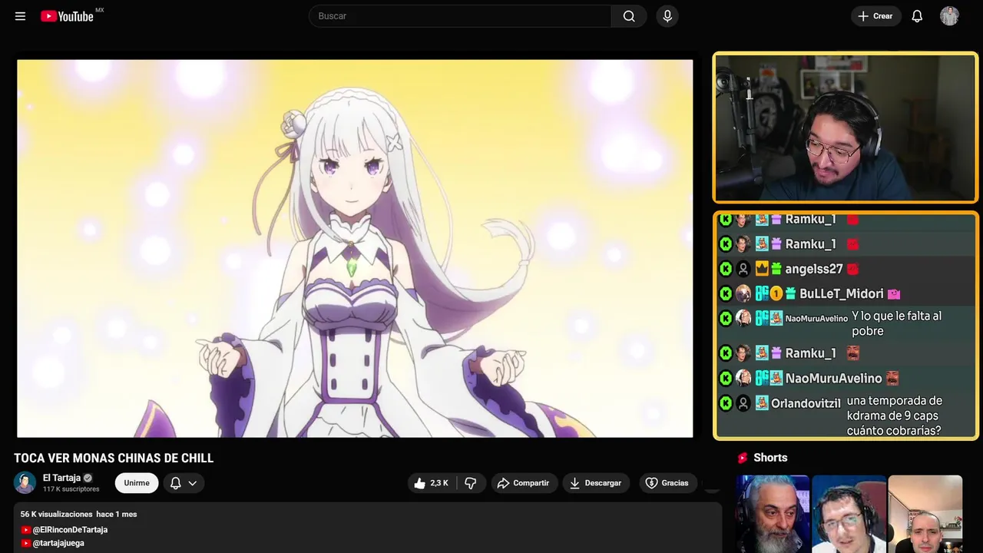Click the kdrama de 9 caps chat message

point(894,416)
